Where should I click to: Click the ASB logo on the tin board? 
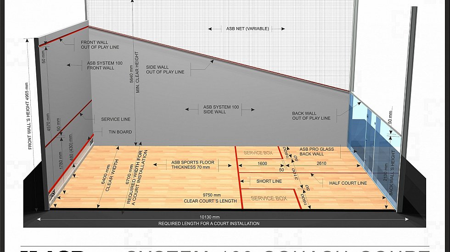click(51, 194)
